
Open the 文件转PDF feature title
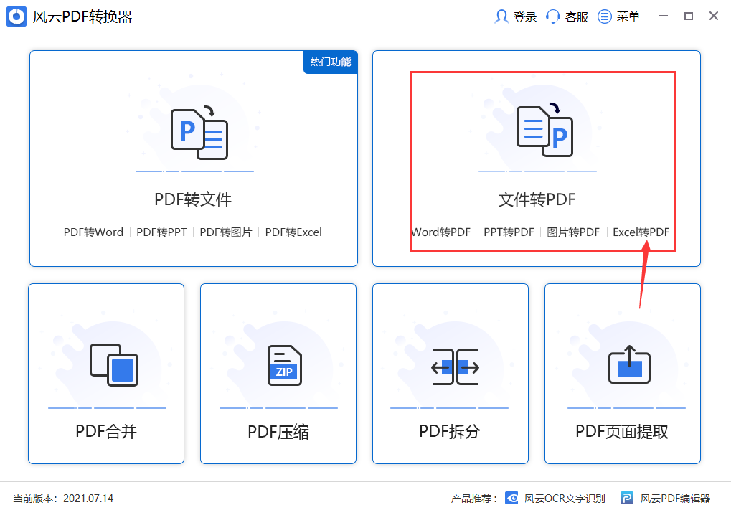tap(537, 199)
